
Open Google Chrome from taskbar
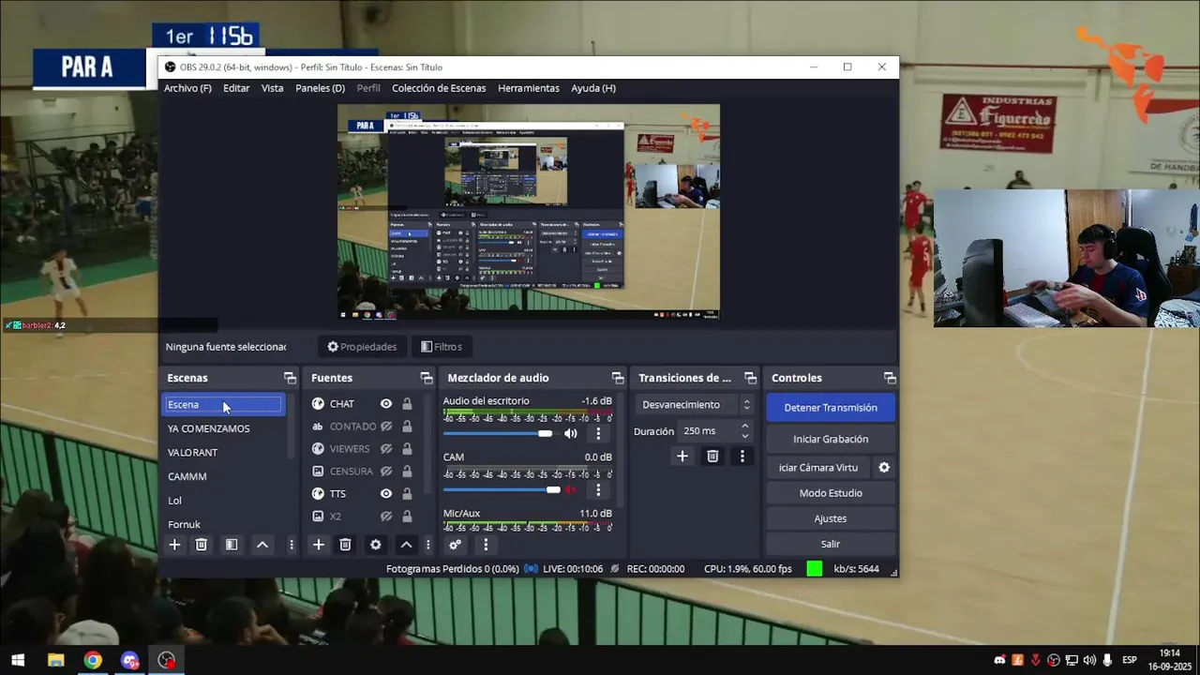(x=92, y=660)
